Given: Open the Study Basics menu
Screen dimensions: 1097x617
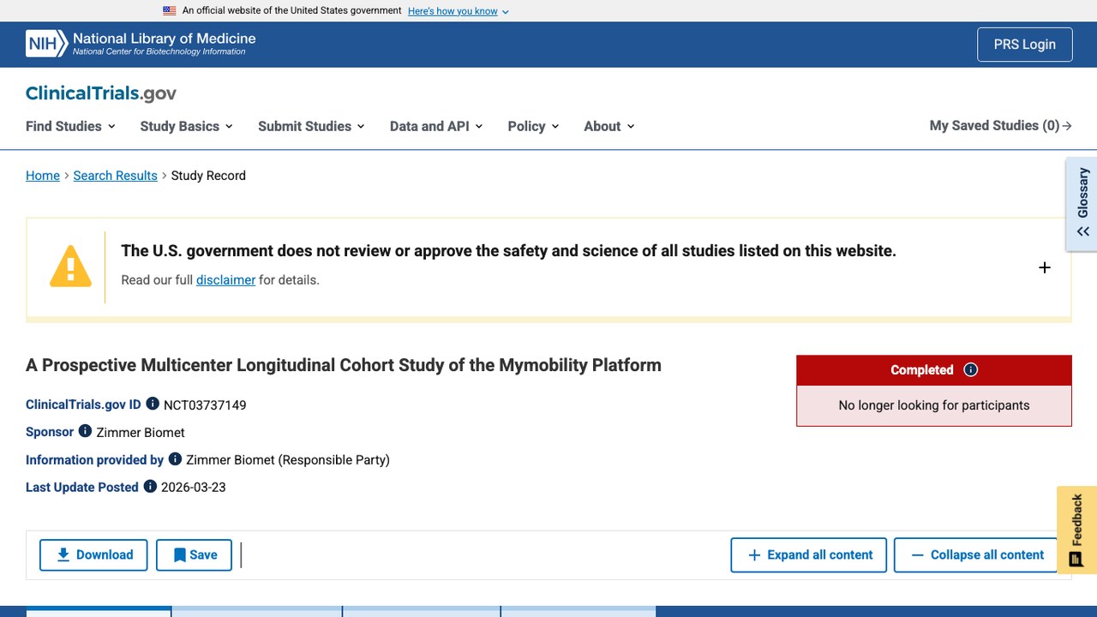Looking at the screenshot, I should click(187, 126).
